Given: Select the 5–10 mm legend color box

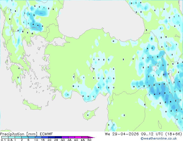Looking at the screenshot, I should click(32, 137).
